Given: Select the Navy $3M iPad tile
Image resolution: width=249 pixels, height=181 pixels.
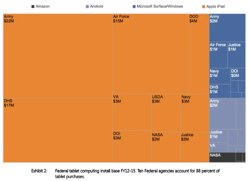Looking at the screenshot, I should (195, 113).
